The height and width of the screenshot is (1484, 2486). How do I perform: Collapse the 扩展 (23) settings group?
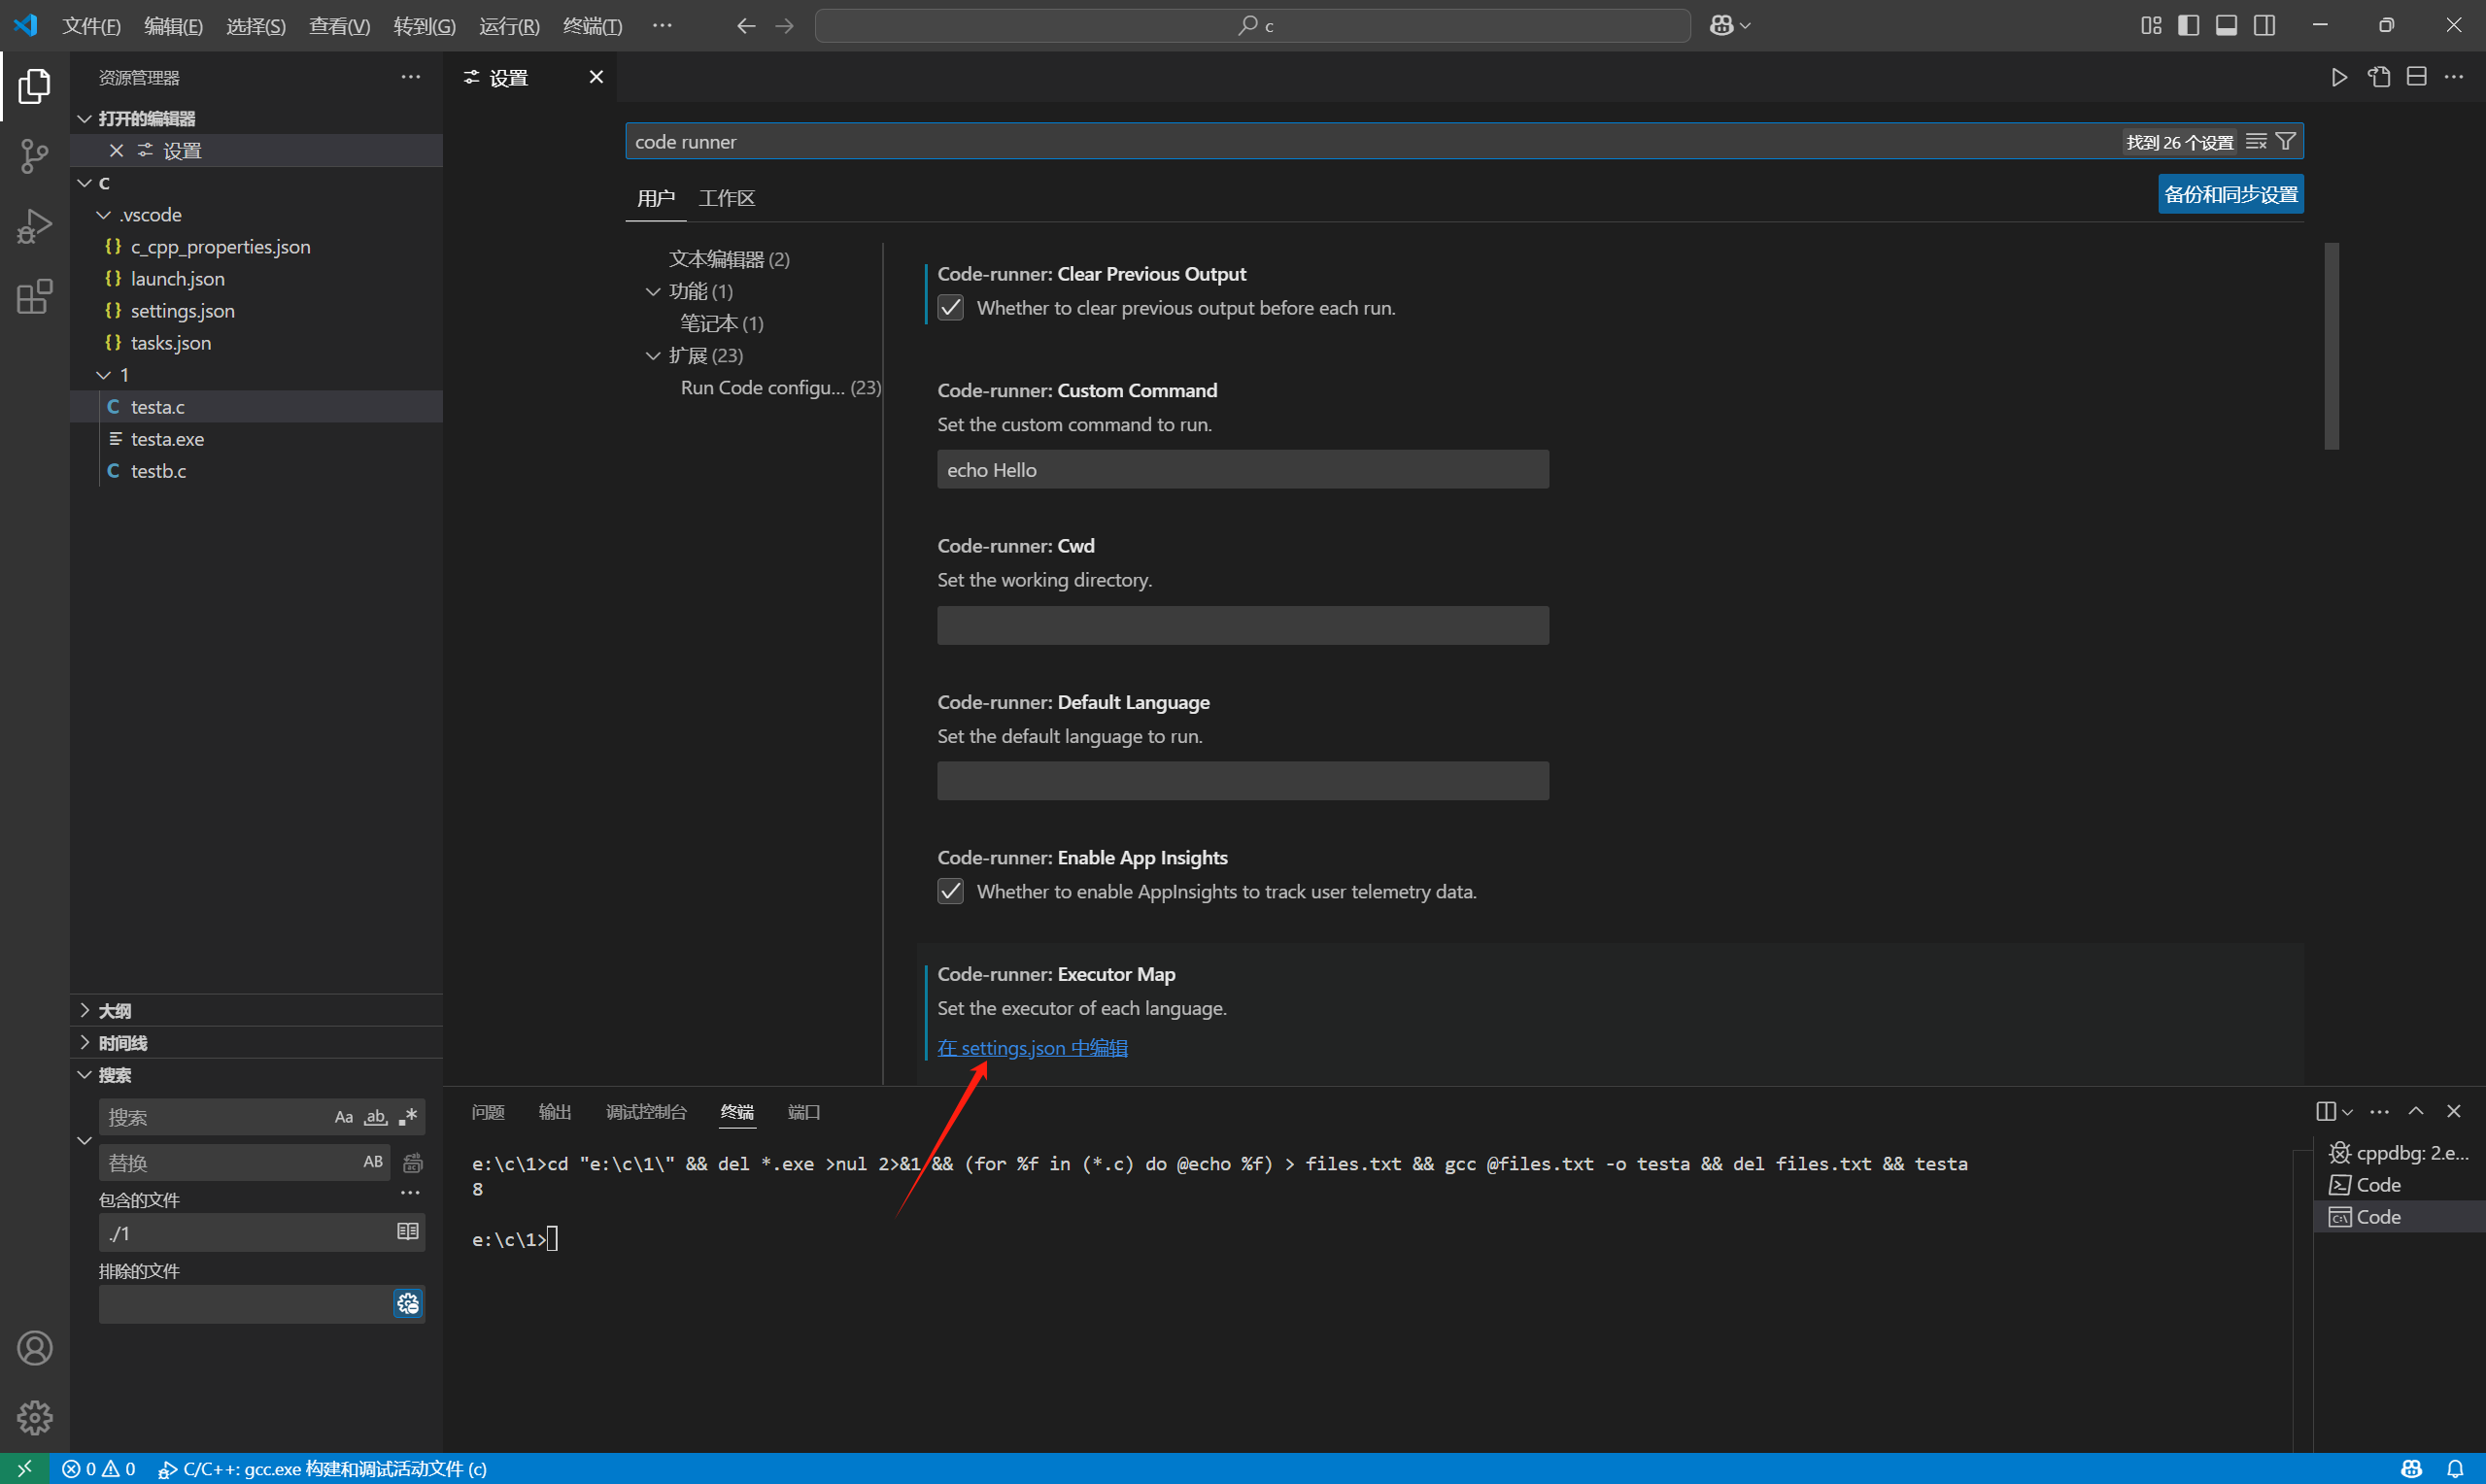click(x=652, y=355)
